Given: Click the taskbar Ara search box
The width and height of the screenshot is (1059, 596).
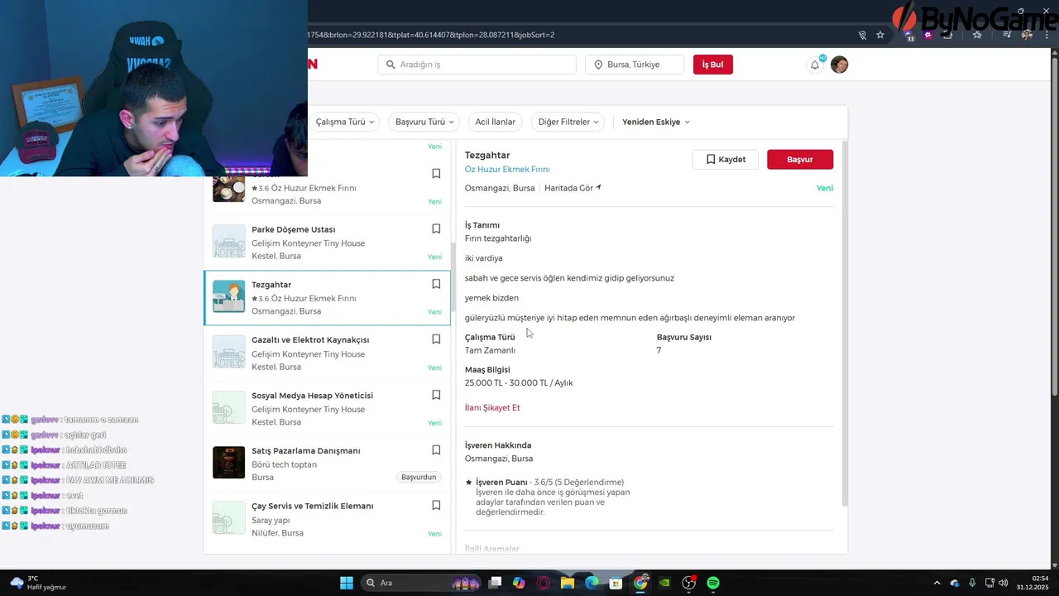Looking at the screenshot, I should 423,583.
